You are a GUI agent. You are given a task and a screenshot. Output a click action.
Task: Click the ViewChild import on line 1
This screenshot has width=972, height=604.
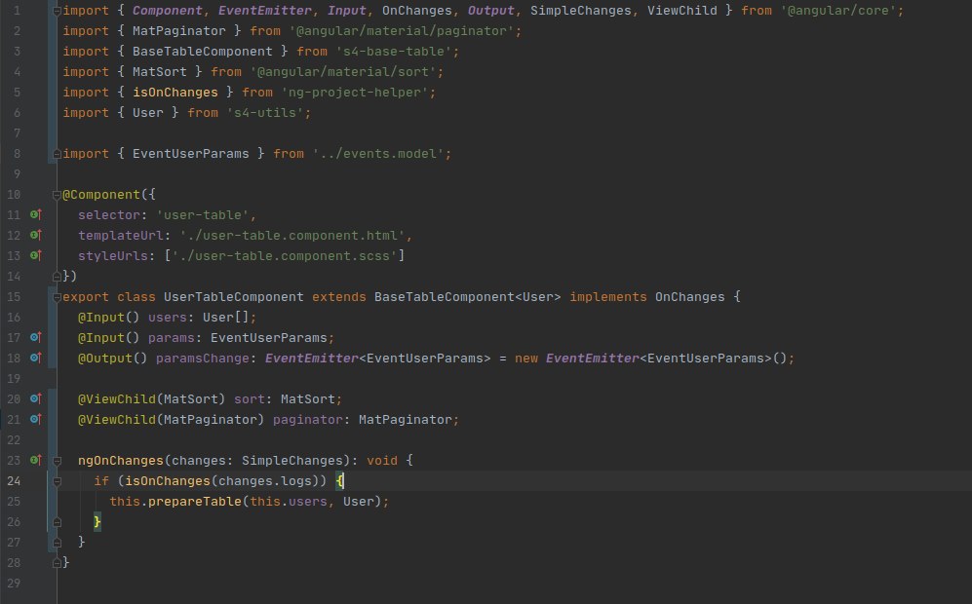pyautogui.click(x=681, y=11)
